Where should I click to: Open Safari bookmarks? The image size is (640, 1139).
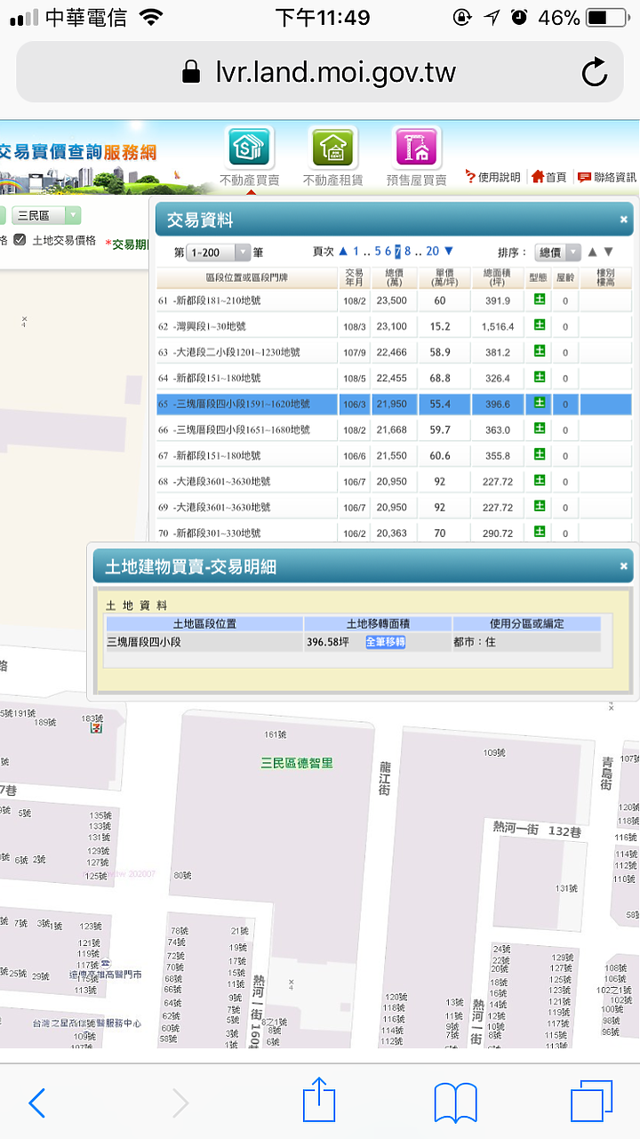456,1103
